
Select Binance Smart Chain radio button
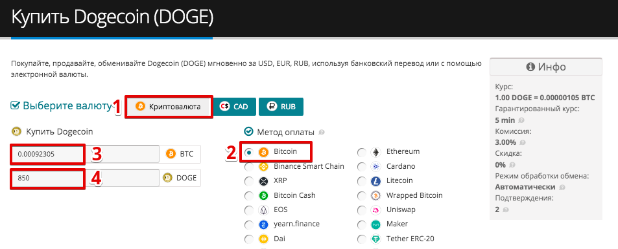click(249, 167)
